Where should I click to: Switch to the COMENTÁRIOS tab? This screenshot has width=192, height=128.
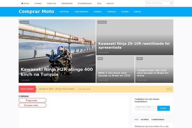158,120
